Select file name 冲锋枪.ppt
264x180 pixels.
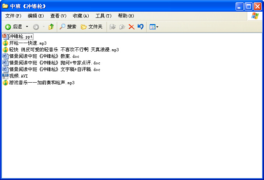pyautogui.click(x=21, y=36)
